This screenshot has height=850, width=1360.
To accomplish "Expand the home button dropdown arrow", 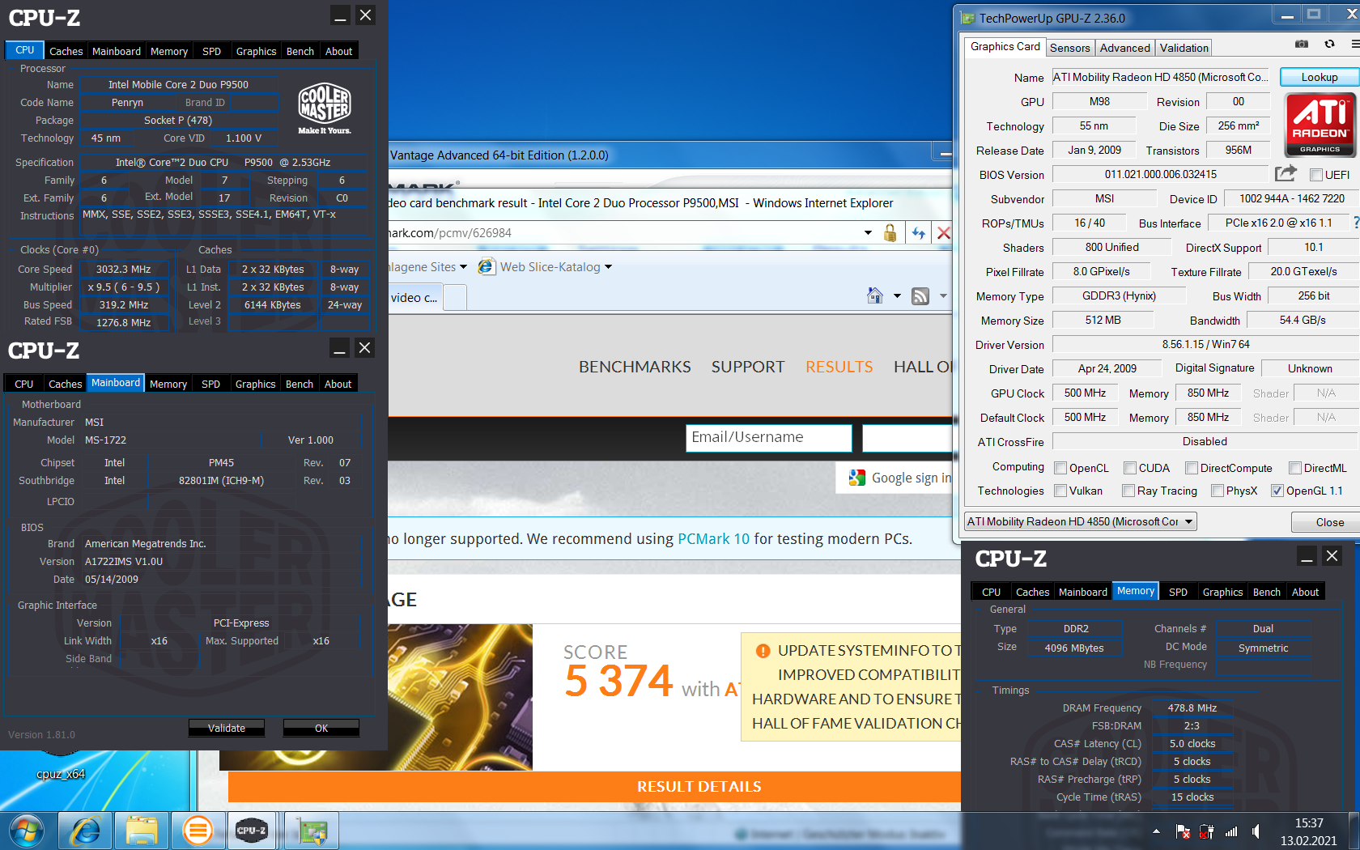I will point(897,296).
